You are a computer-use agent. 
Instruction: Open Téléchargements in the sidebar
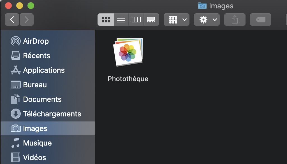pos(52,114)
